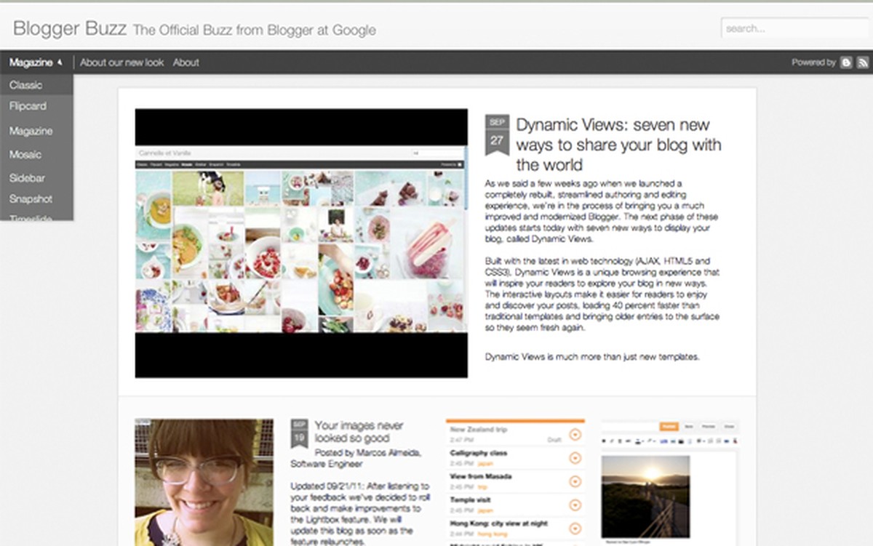
Task: Select the Italic icon in the editor toolbar
Action: [x=612, y=441]
